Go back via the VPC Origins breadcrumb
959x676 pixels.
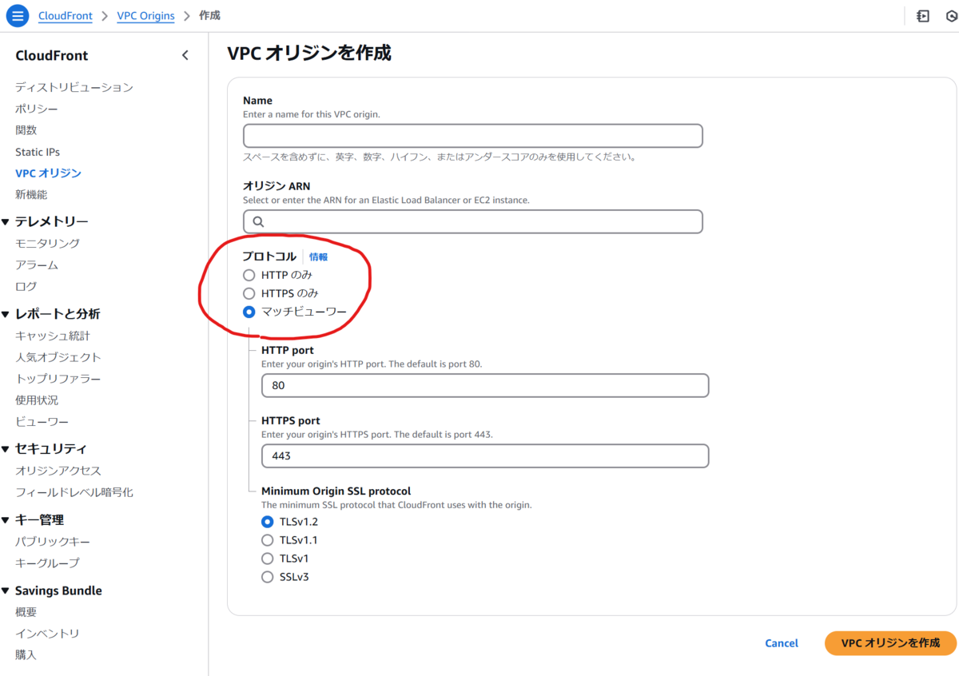coord(145,15)
